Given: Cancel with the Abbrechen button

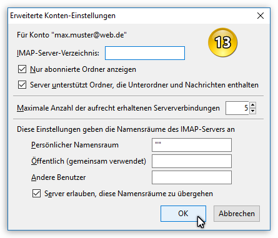Looking at the screenshot, I should click(237, 214).
